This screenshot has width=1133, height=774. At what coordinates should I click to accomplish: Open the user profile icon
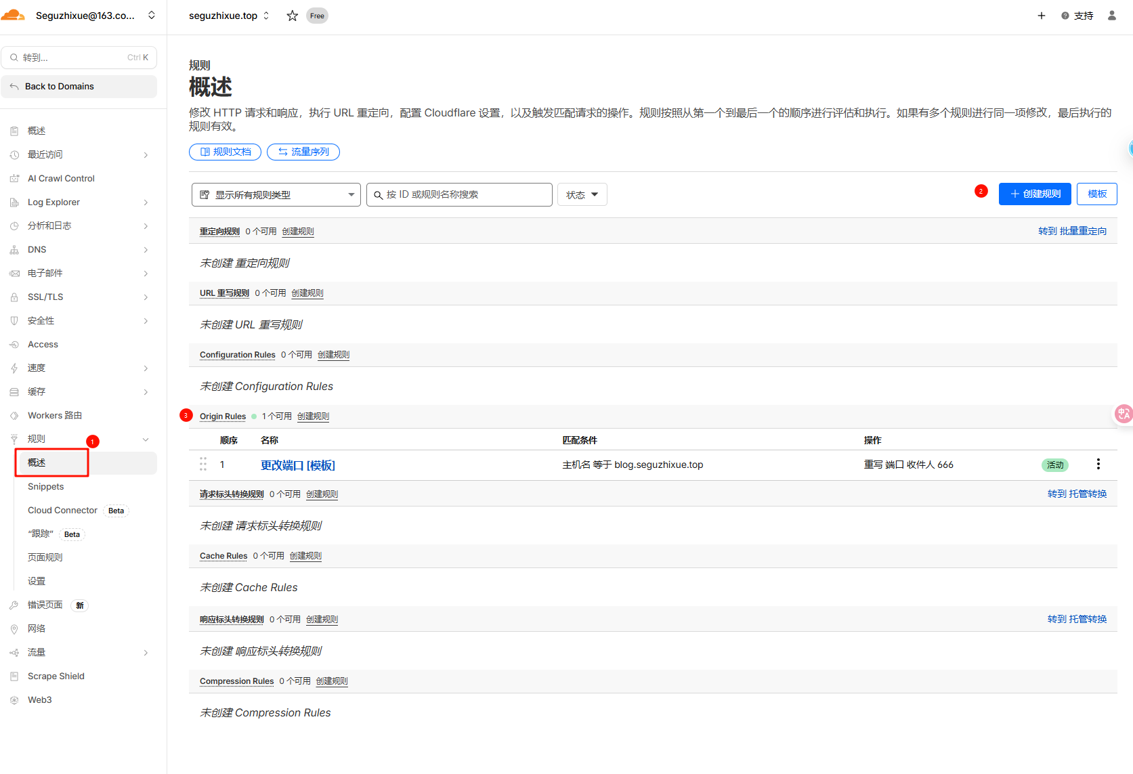point(1111,16)
